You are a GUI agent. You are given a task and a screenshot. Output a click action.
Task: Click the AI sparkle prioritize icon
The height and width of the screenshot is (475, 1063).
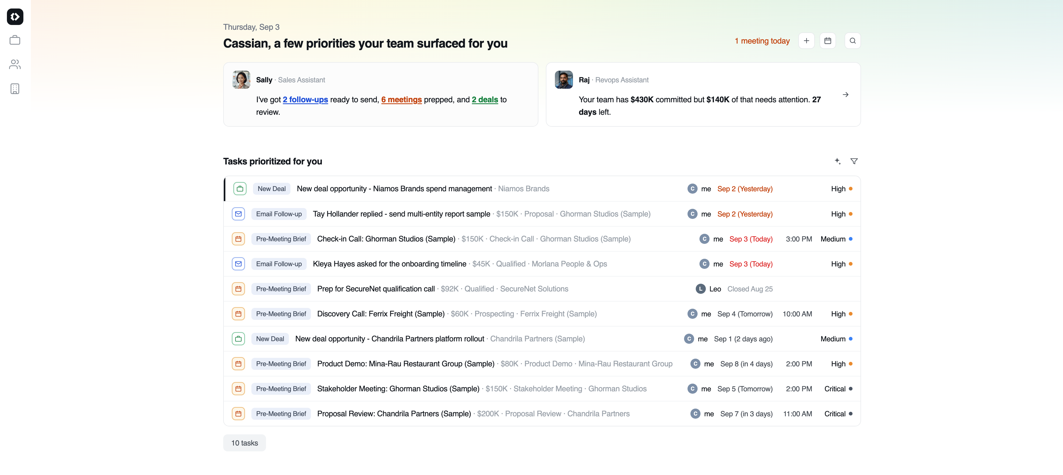tap(837, 161)
